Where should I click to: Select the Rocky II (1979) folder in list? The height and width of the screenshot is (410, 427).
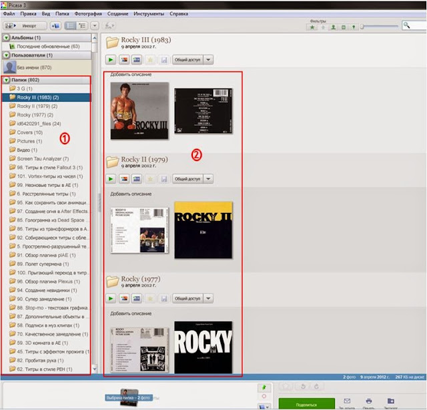37,106
